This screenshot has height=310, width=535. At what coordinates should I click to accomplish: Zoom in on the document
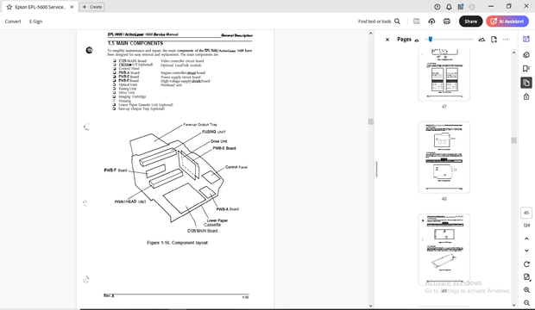(526, 290)
